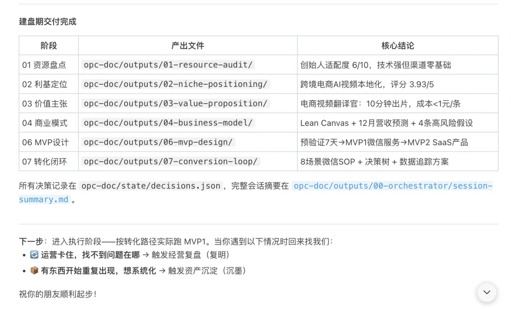Screen dimensions: 511x310
Task: Select the 07 转化闭环 cell
Action: tap(49, 162)
